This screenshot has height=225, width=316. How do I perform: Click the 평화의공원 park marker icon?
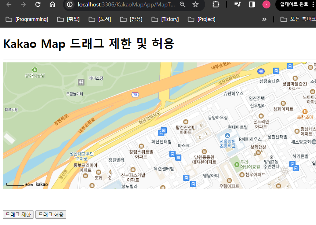(35, 70)
